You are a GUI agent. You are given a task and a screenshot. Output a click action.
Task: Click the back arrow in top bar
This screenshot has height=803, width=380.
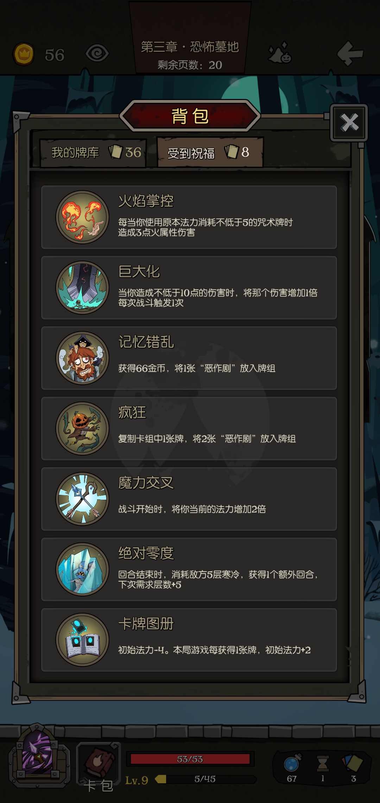[x=350, y=54]
